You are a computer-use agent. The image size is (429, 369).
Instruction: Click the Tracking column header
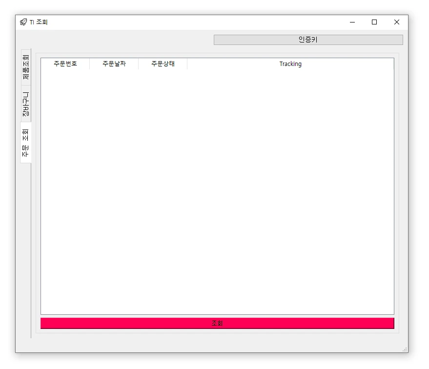(x=290, y=64)
